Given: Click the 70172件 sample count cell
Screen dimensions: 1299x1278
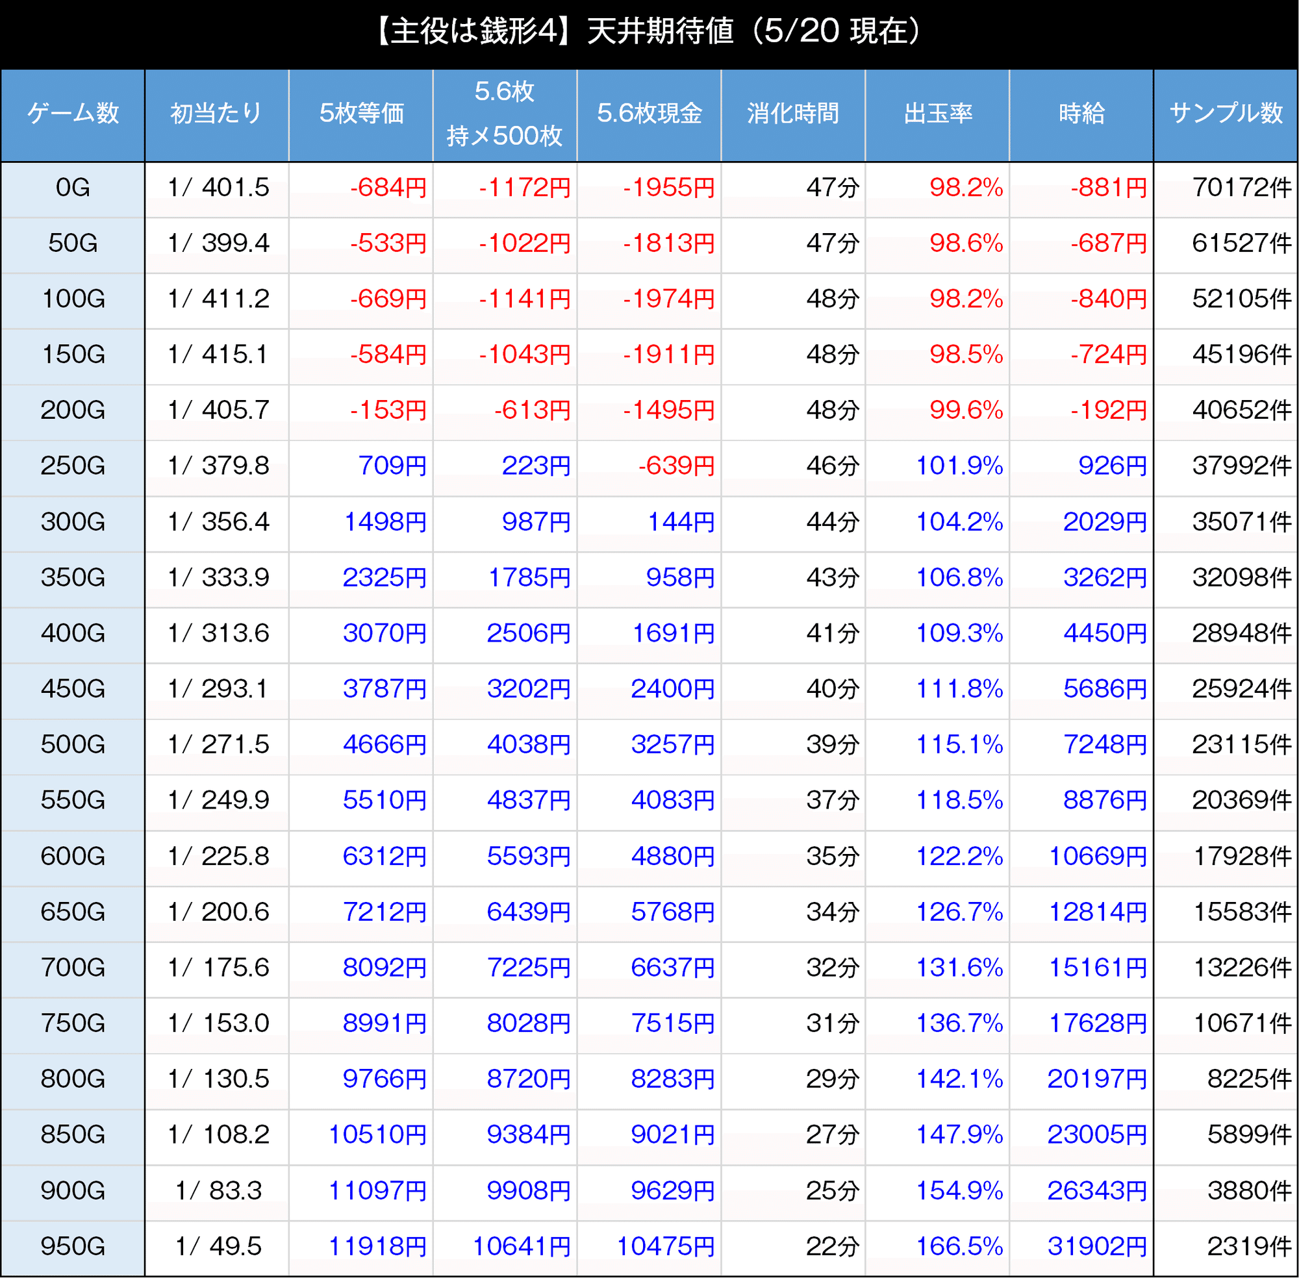Looking at the screenshot, I should coord(1241,187).
